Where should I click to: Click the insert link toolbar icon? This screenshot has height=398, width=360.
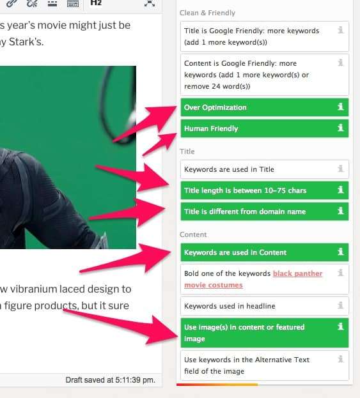[12, 3]
